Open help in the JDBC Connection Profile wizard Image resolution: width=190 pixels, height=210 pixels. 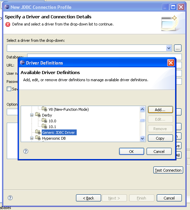tap(10, 198)
